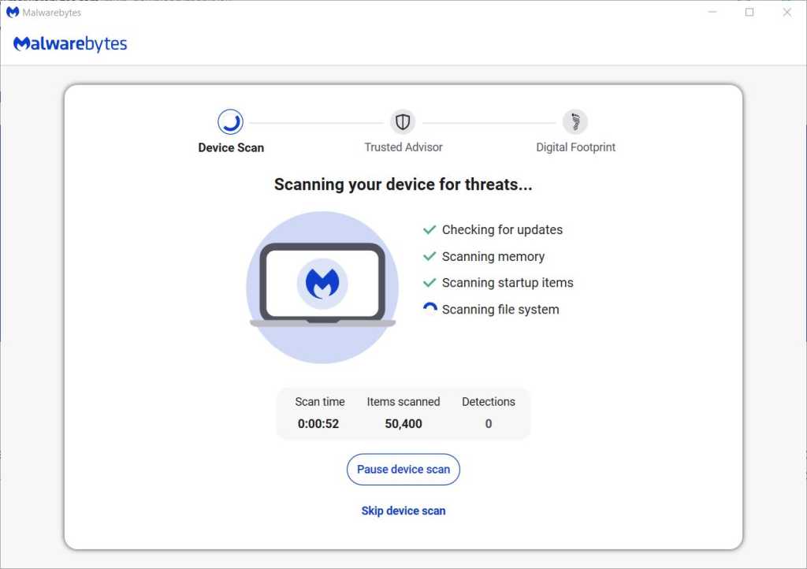The width and height of the screenshot is (807, 569).
Task: Open the Digital Footprint step label
Action: point(576,147)
